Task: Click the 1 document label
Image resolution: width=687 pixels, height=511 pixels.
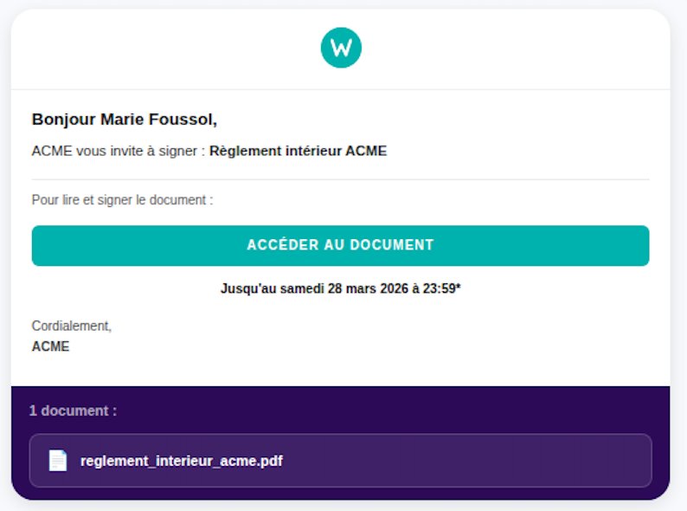Action: point(73,411)
